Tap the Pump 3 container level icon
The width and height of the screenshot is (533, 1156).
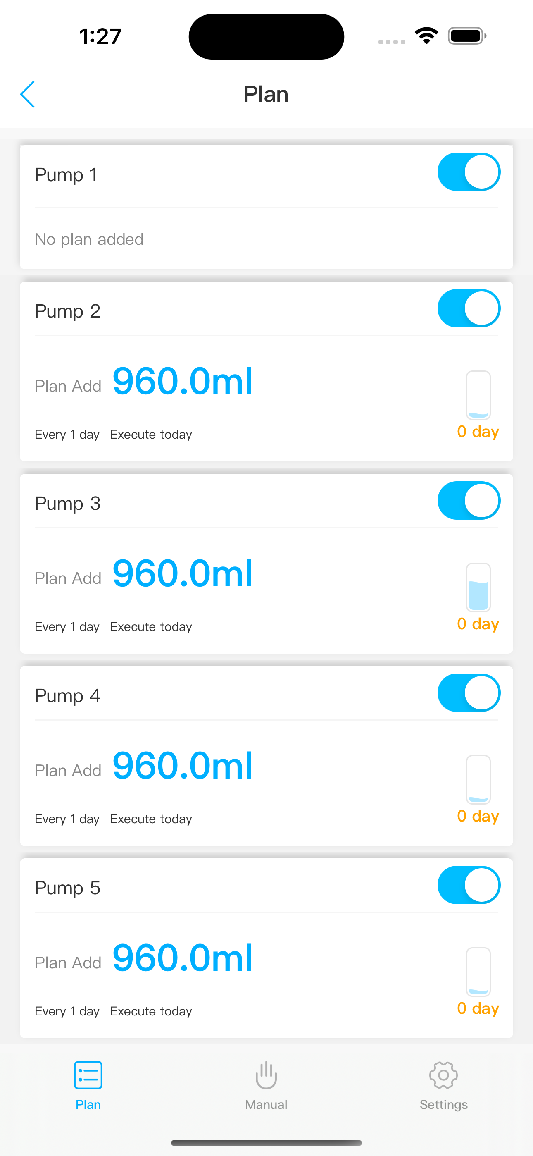point(478,588)
